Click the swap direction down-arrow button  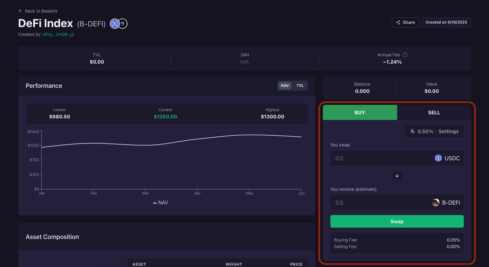click(x=397, y=176)
